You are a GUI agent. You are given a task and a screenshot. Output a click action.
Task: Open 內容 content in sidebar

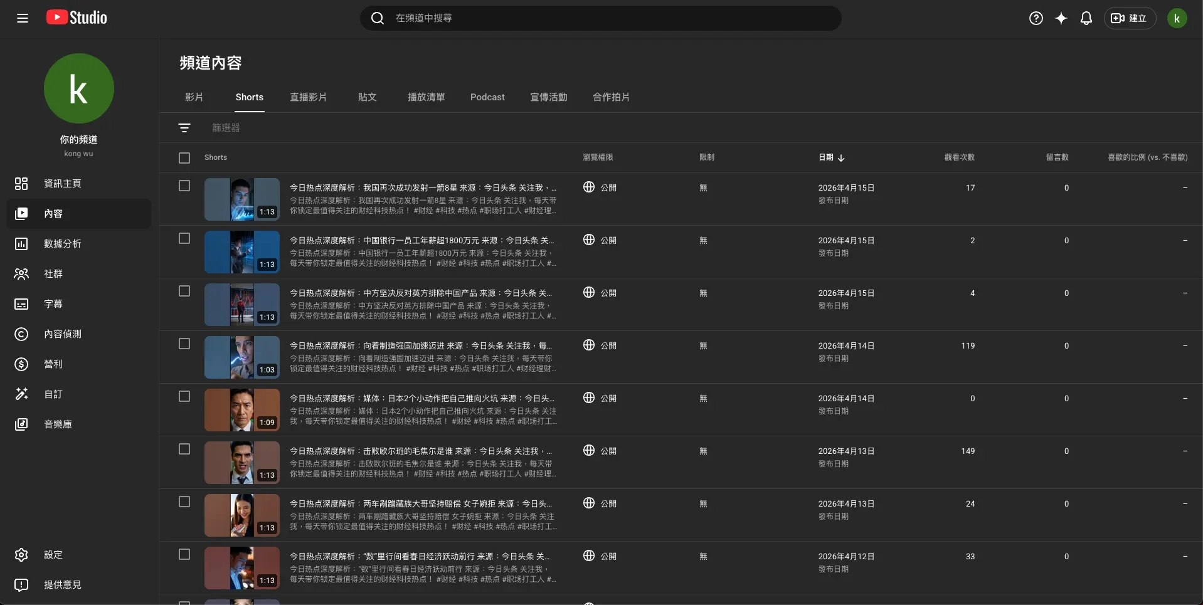click(79, 214)
